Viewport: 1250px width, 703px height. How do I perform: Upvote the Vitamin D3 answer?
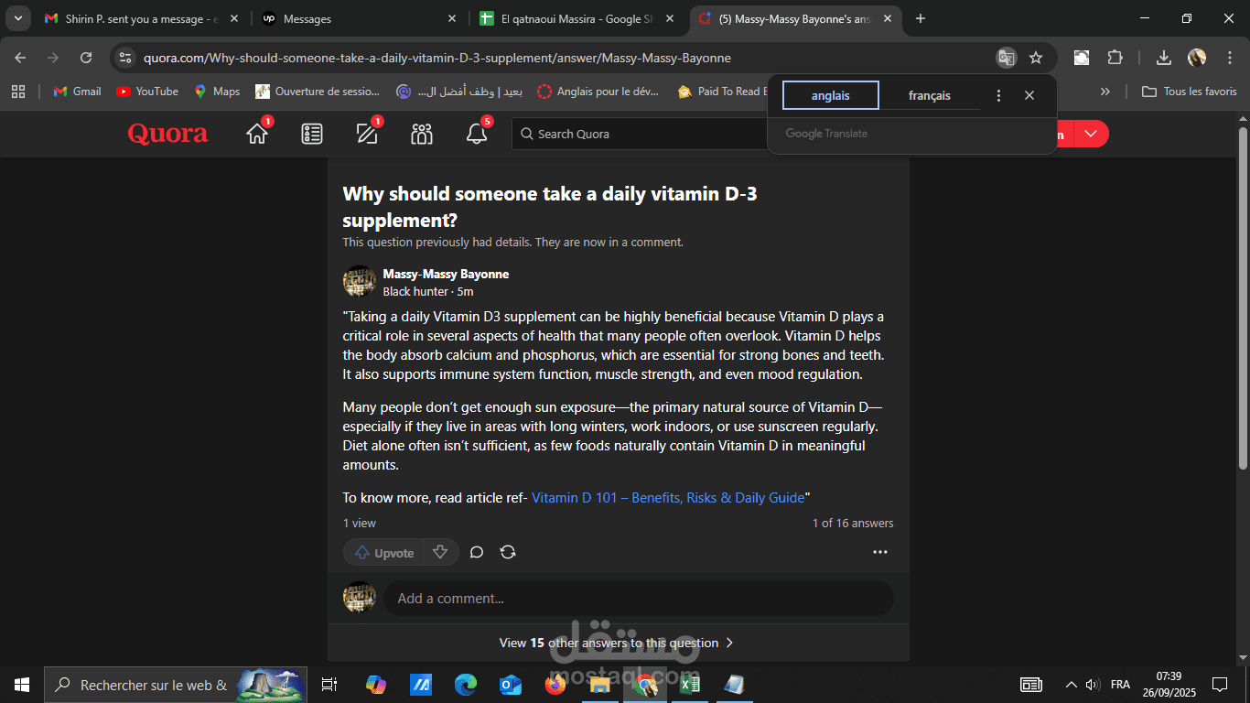click(x=384, y=552)
